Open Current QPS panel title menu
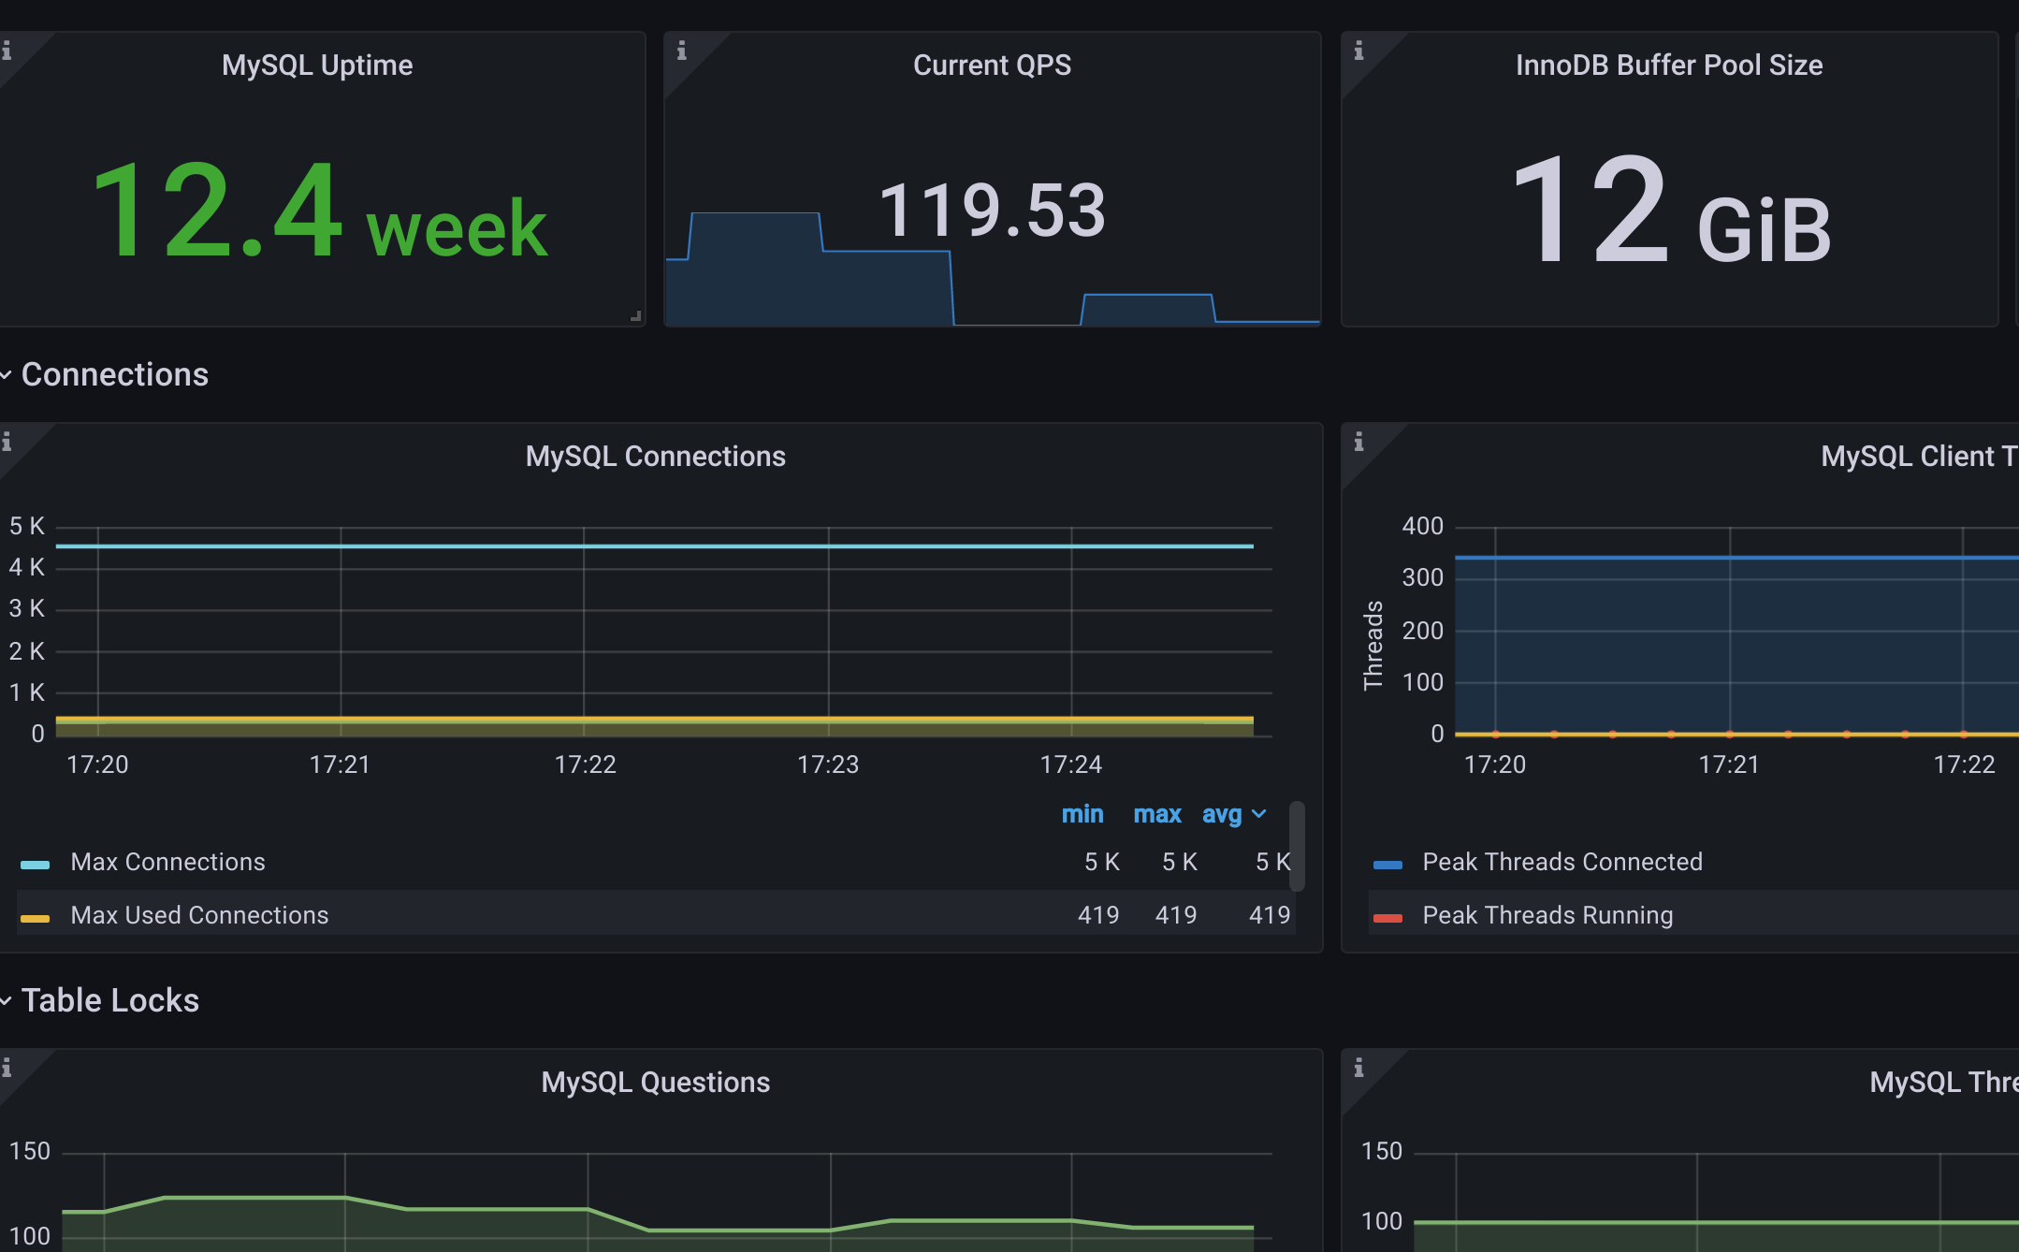Image resolution: width=2019 pixels, height=1252 pixels. [x=992, y=65]
